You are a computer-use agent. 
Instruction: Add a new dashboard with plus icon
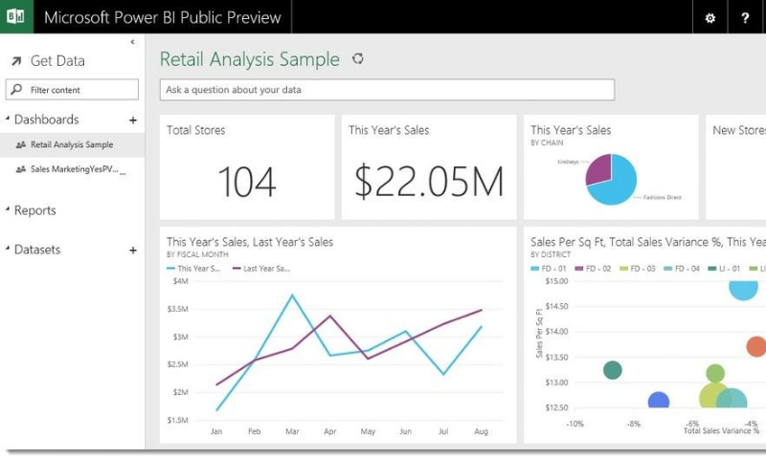(133, 120)
